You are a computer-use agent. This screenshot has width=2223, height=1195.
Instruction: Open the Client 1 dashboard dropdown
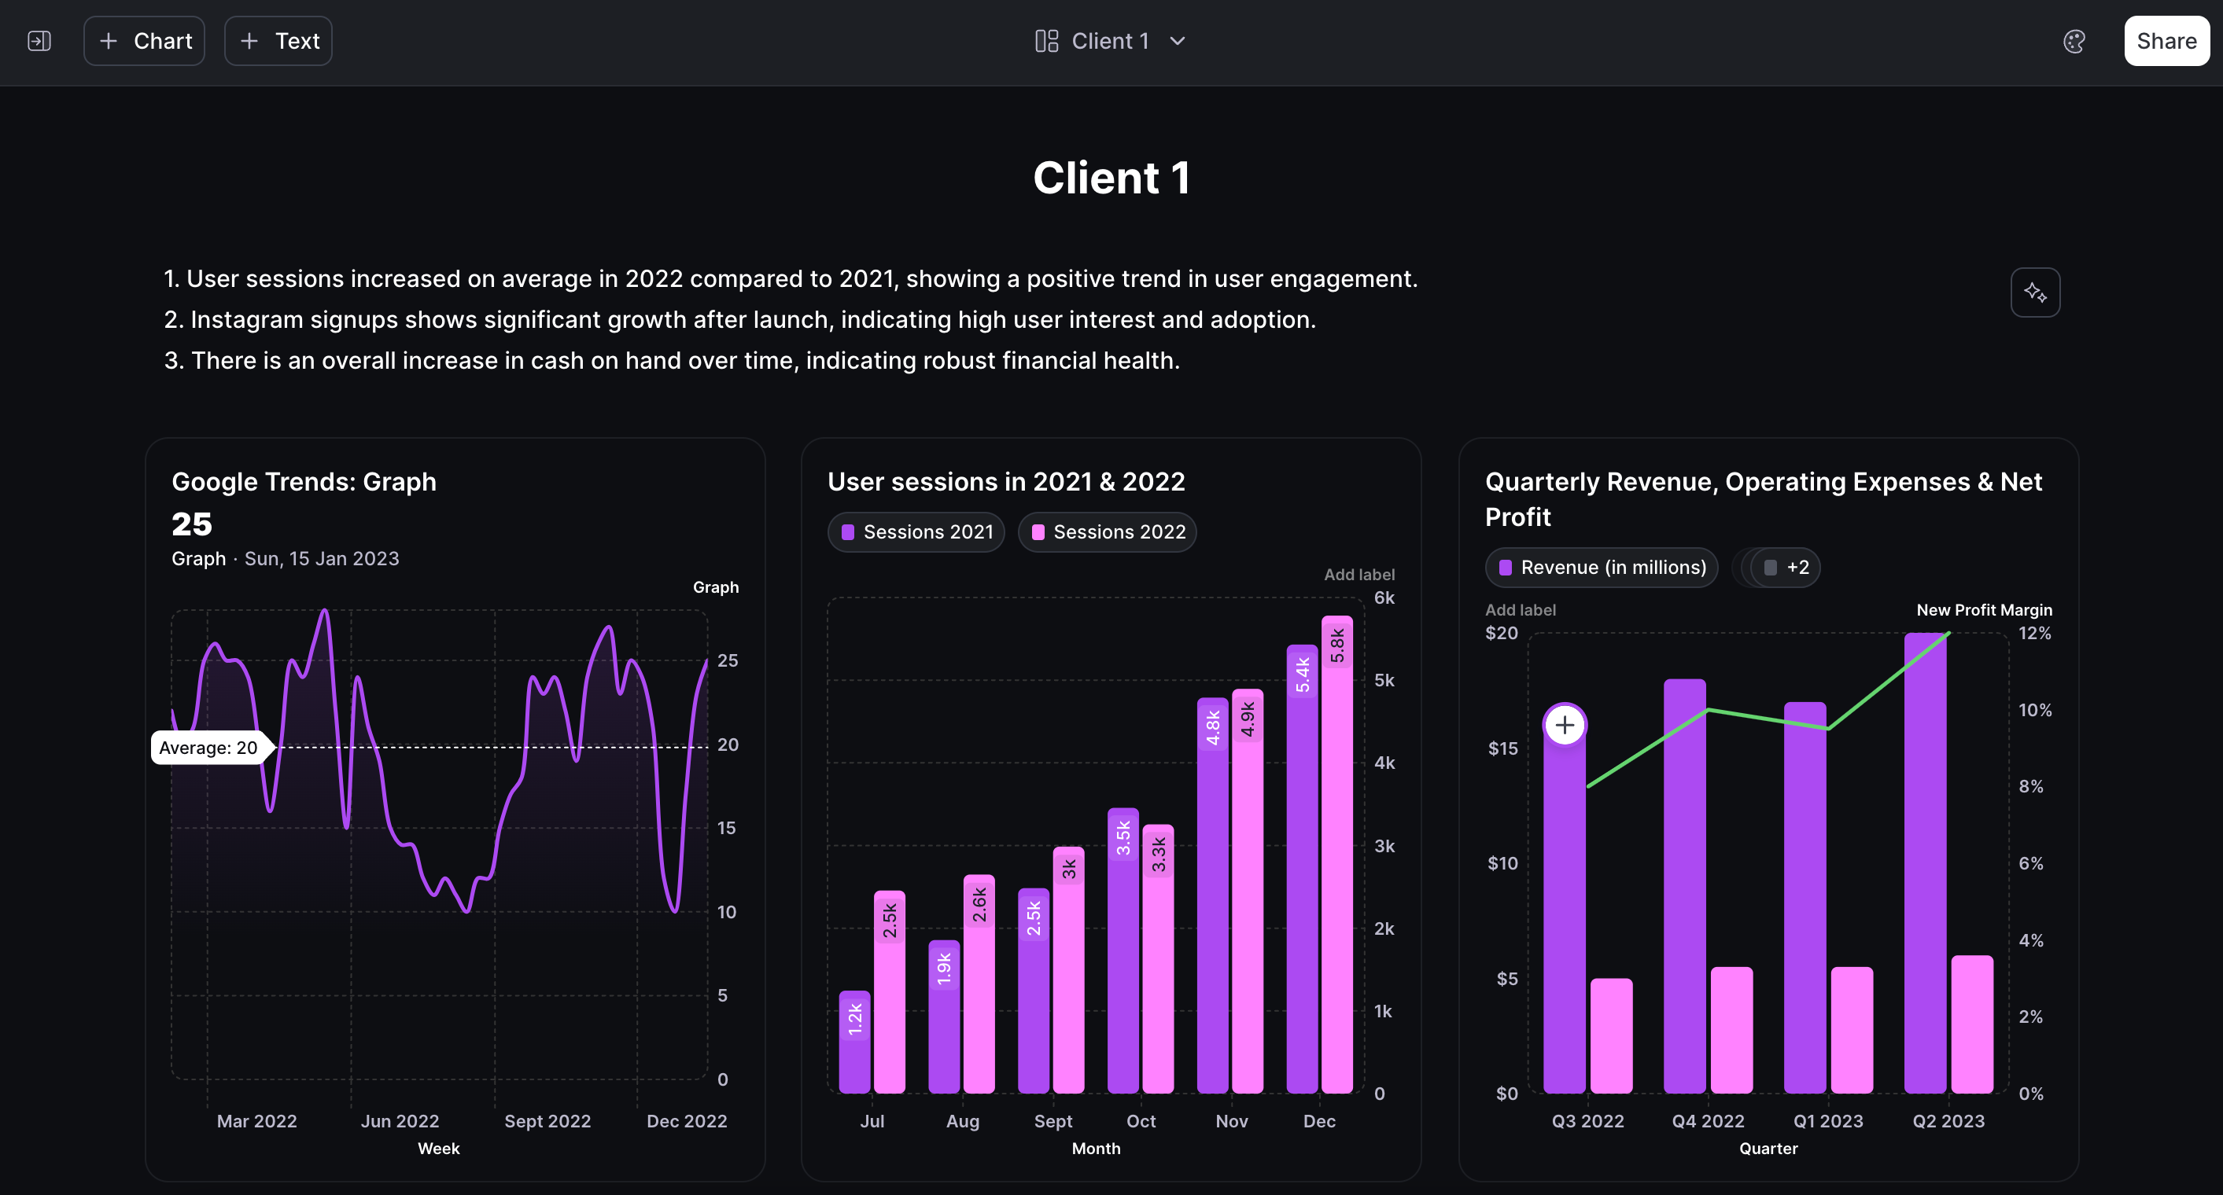click(1110, 41)
